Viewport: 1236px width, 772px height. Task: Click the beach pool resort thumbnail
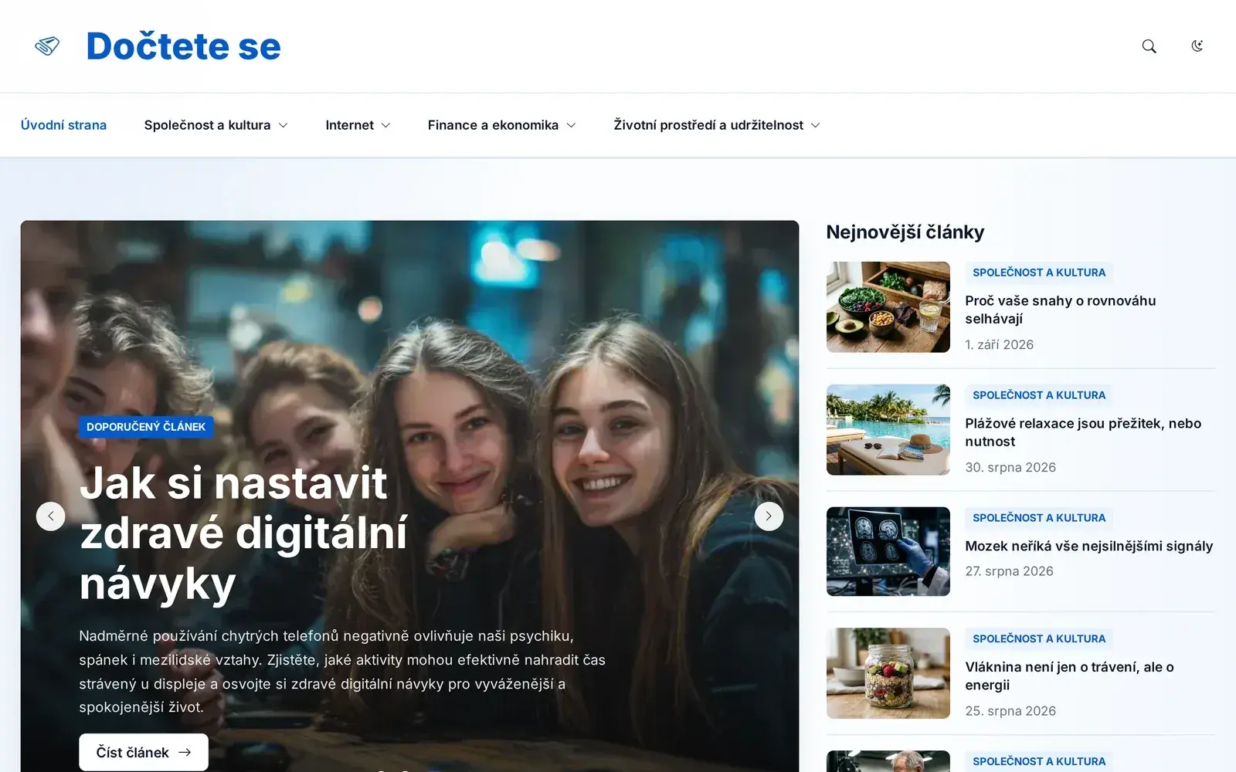point(888,430)
